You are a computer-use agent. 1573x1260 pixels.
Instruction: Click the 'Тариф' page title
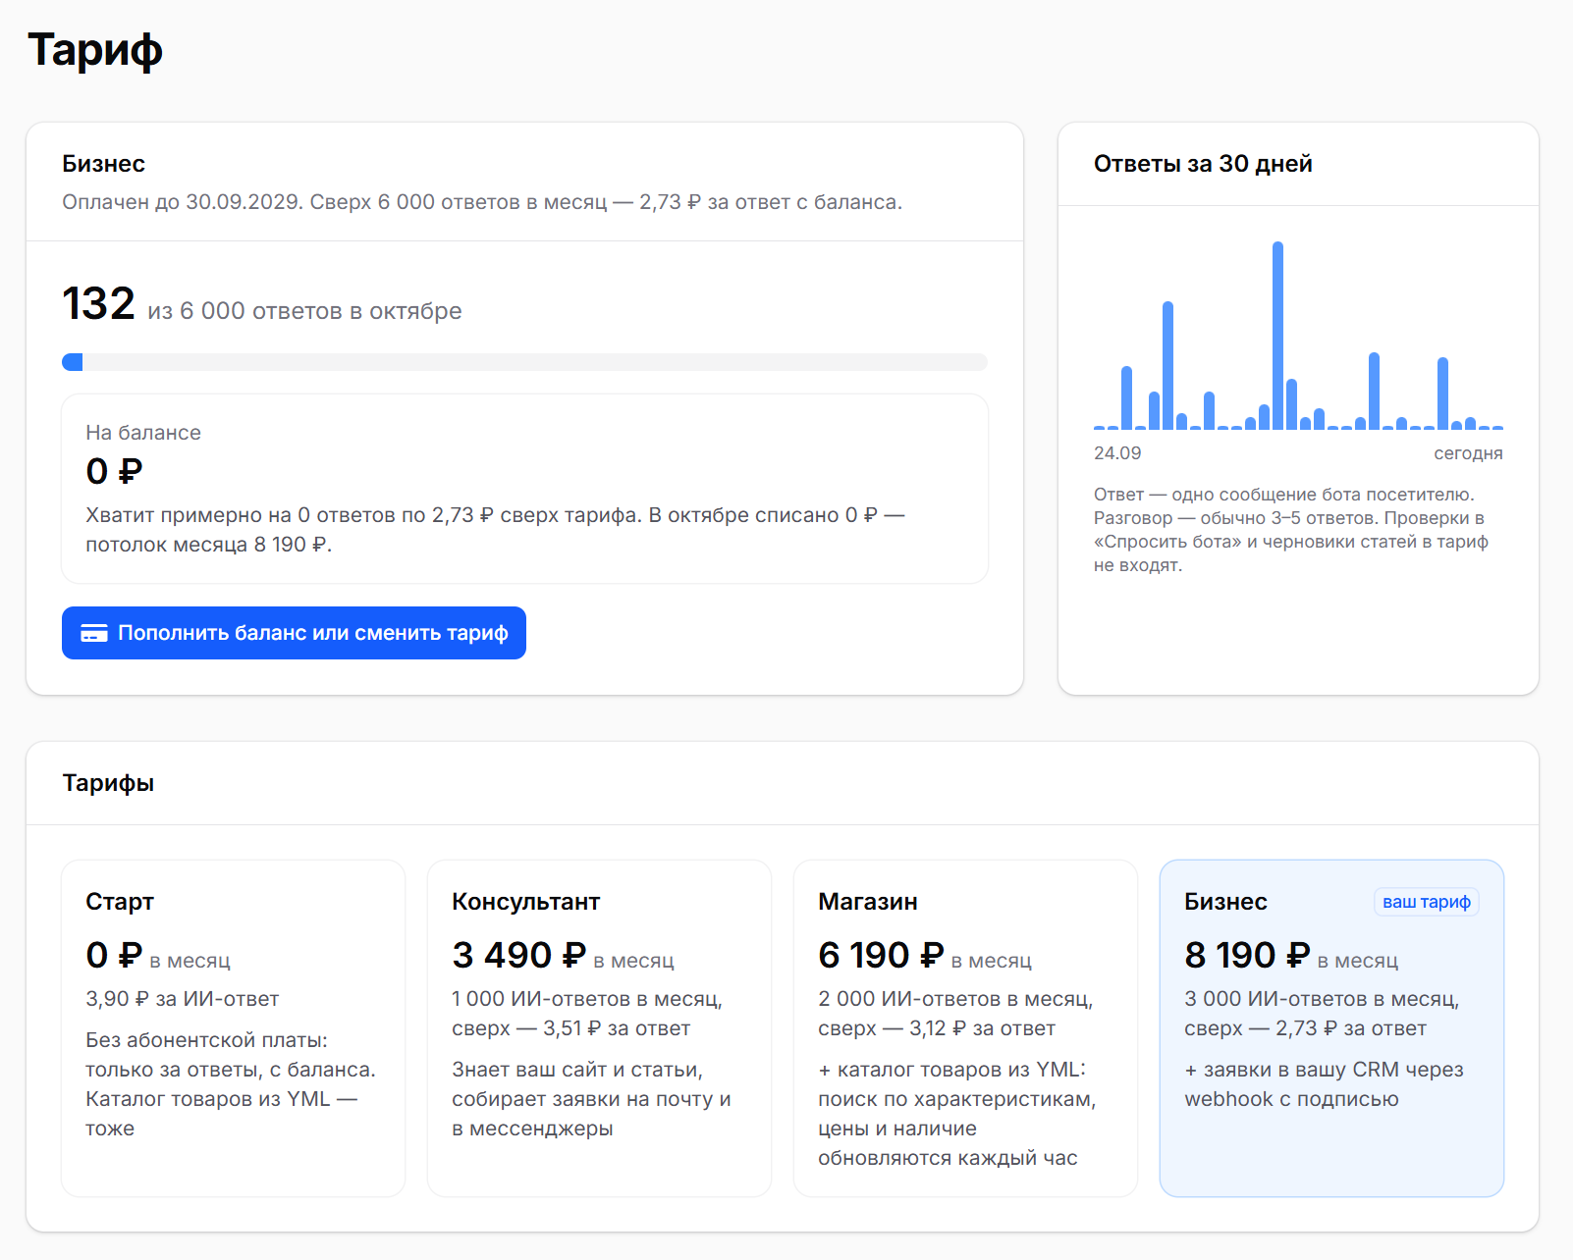tap(95, 49)
